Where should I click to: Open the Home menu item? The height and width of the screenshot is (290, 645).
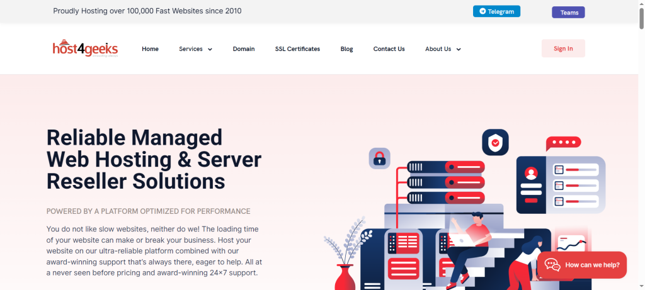pos(150,49)
